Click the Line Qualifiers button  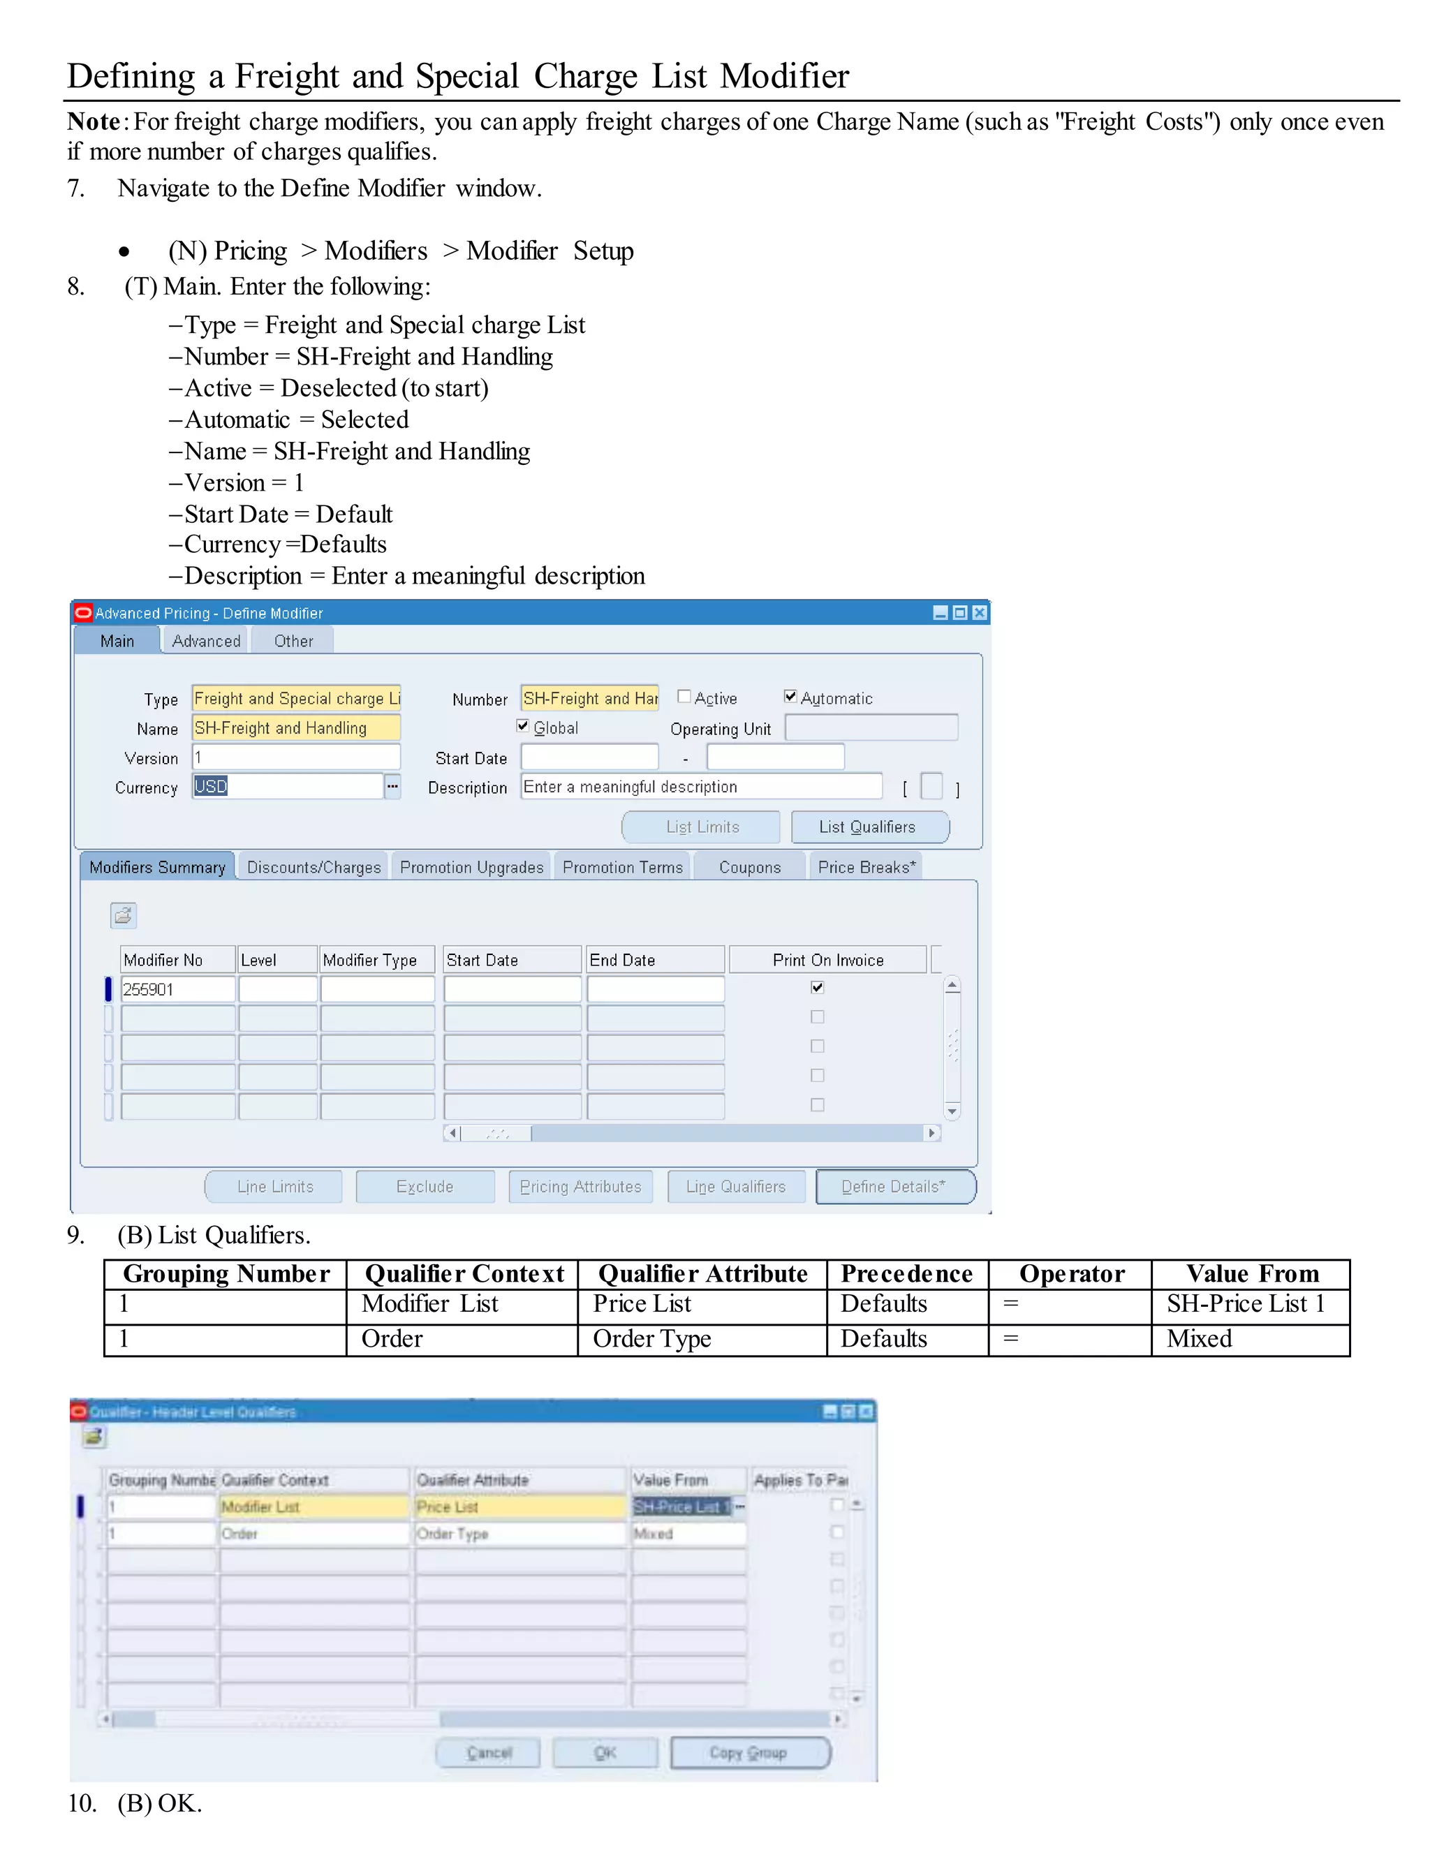tap(735, 1187)
